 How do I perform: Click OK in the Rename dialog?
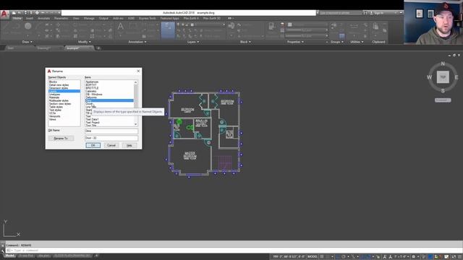[93, 145]
